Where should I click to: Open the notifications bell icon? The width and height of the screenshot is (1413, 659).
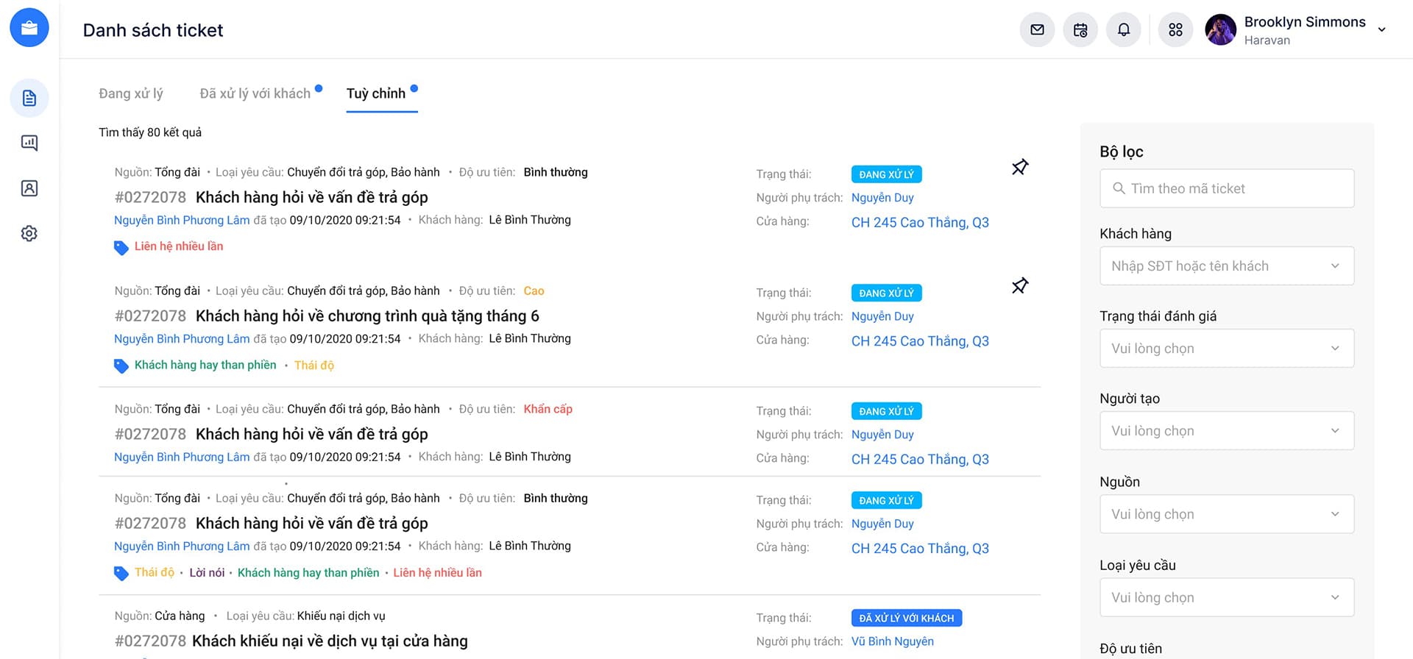1124,30
